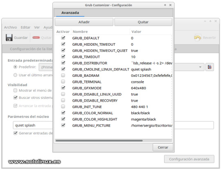Select the GRUB_TIMEOUT value '10'
221x169 pixels.
[133, 57]
